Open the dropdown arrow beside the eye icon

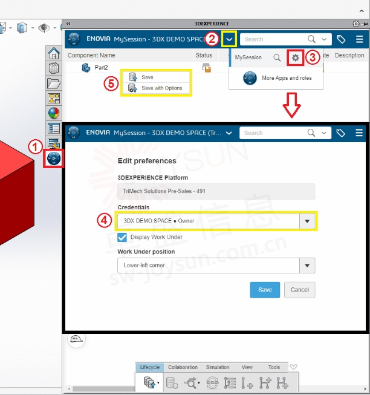click(x=54, y=28)
